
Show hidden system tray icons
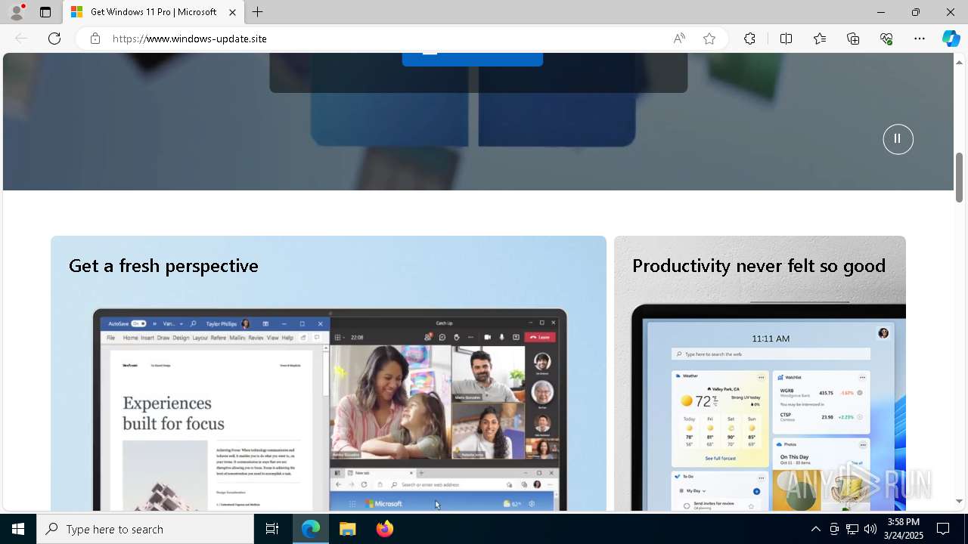(x=815, y=529)
